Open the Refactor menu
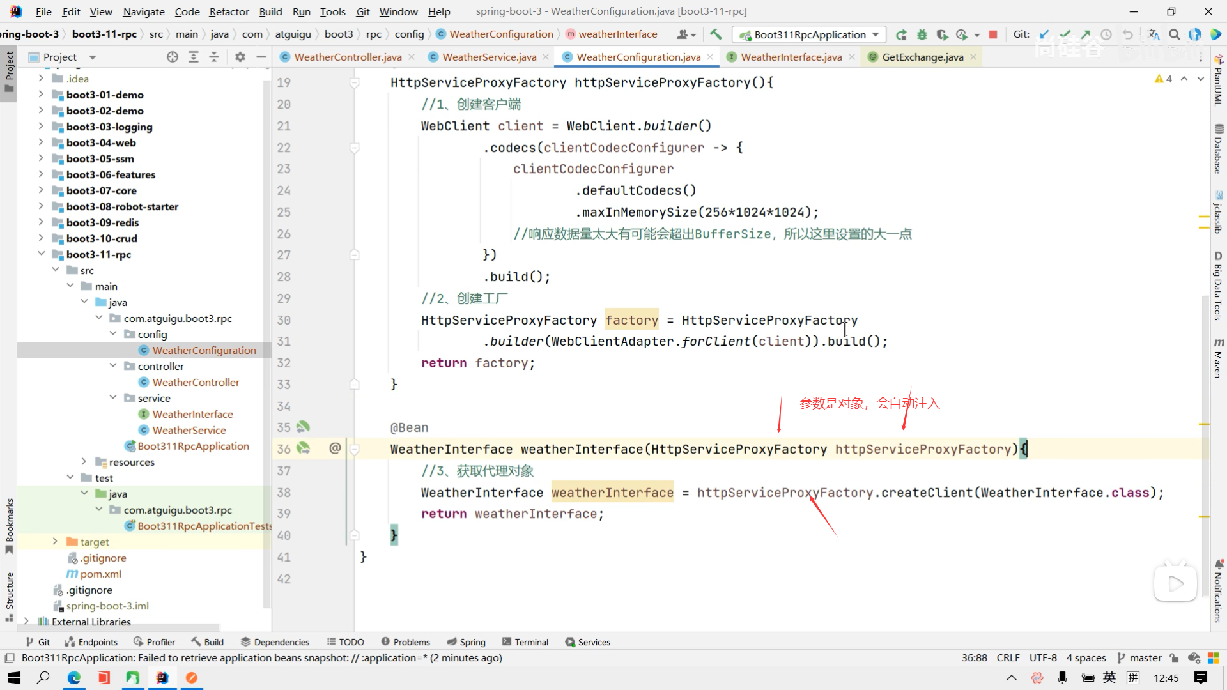 click(x=229, y=11)
